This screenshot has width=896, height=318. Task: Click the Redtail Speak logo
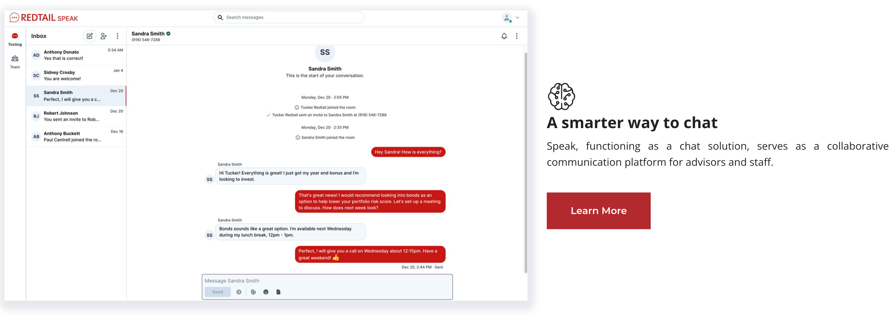pyautogui.click(x=44, y=17)
